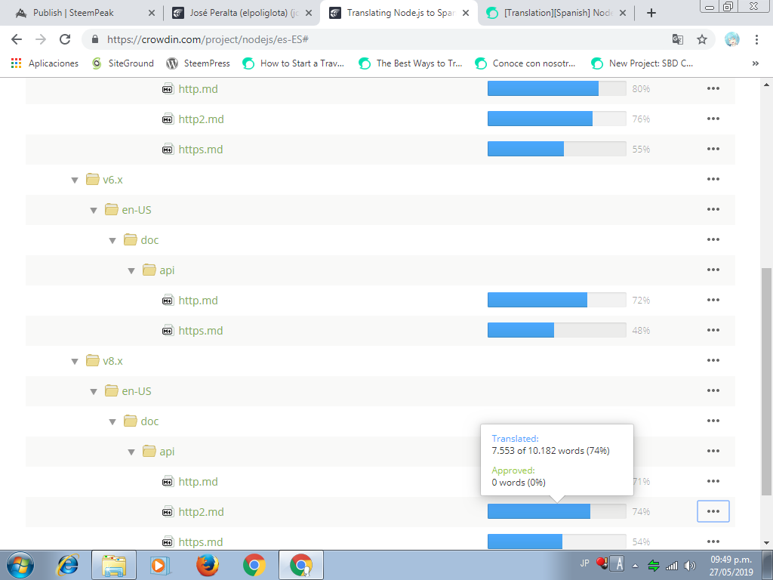
Task: Collapse the v6.x folder tree
Action: tap(75, 180)
